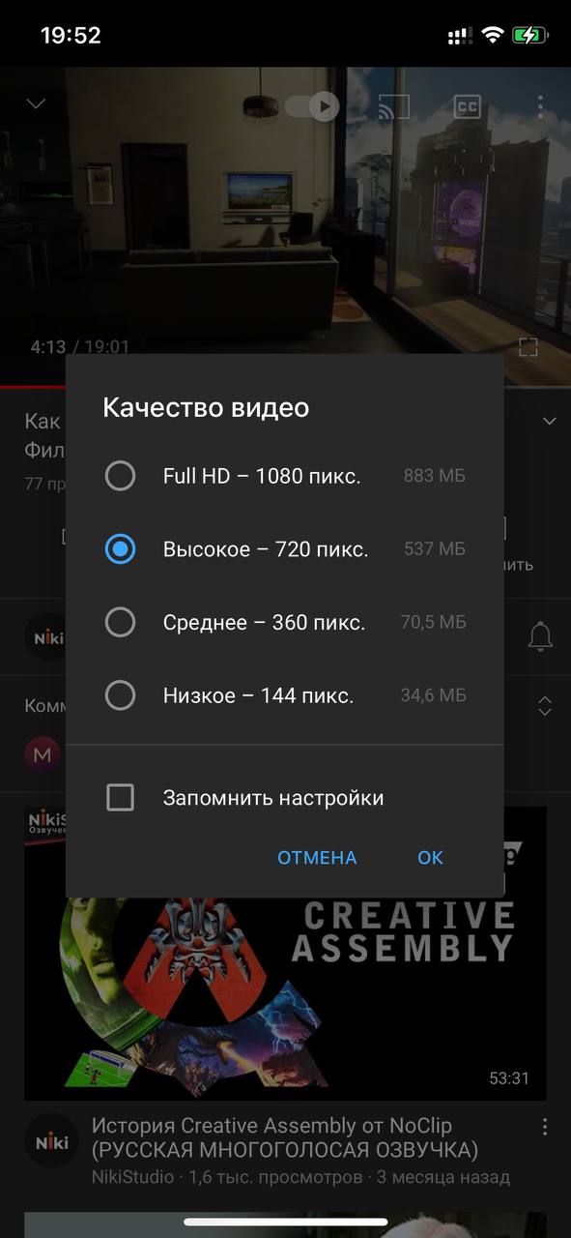Toggle closed captions CC icon
The image size is (571, 1238).
468,106
